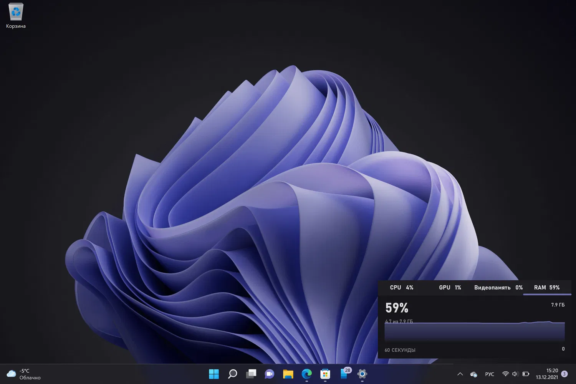Click the large 59% RAM usage value
The width and height of the screenshot is (576, 384).
397,308
